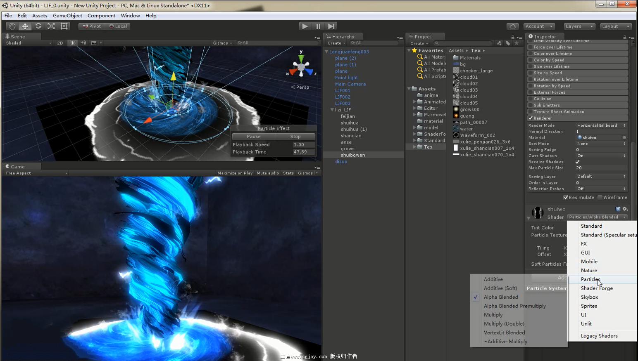This screenshot has width=638, height=361.
Task: Click the Step forward button
Action: [x=331, y=26]
